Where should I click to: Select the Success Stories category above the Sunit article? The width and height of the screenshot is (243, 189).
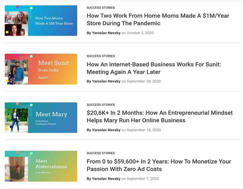(x=101, y=56)
